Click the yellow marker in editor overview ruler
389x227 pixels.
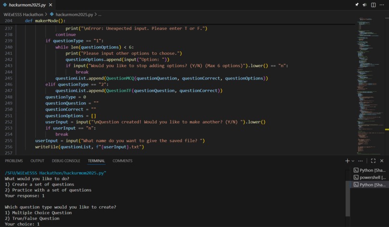[387, 129]
